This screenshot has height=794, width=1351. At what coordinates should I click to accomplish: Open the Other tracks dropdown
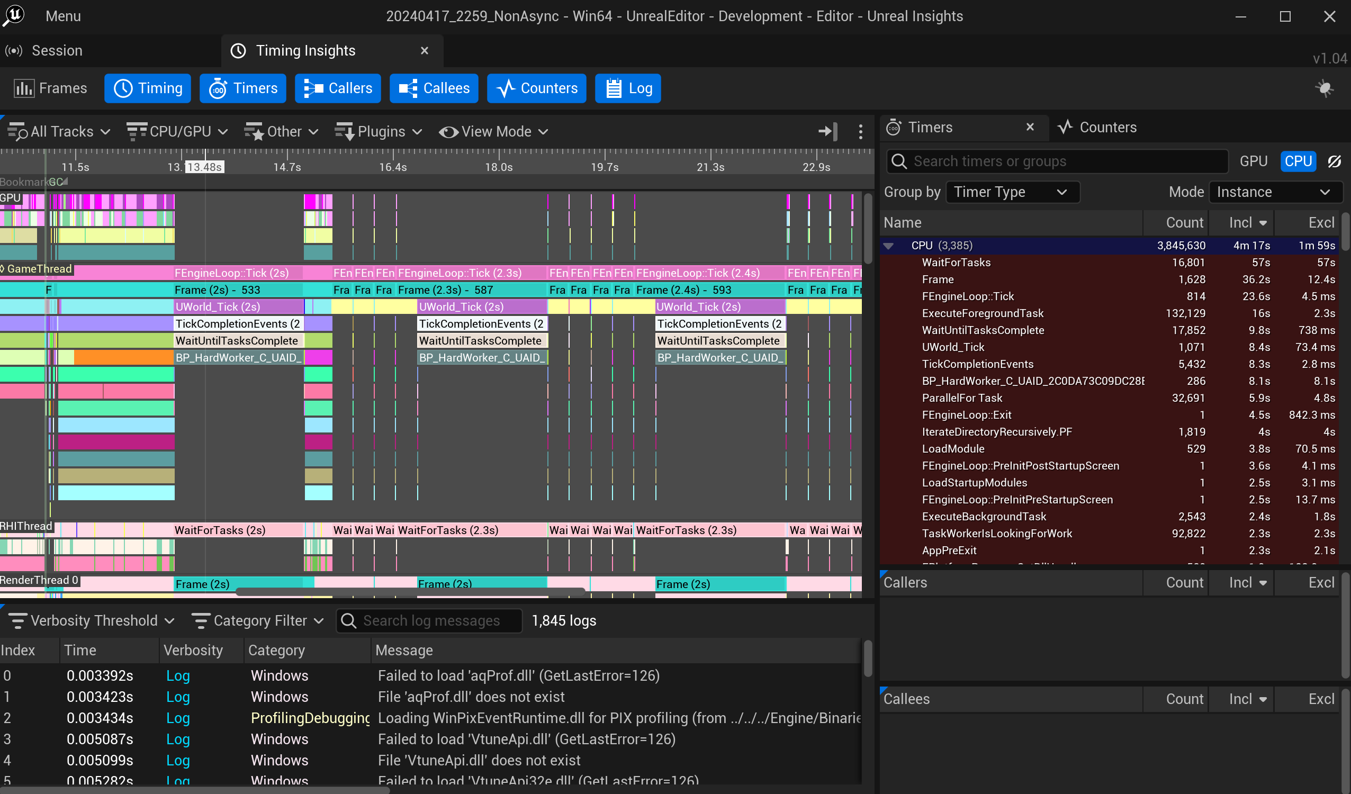282,131
